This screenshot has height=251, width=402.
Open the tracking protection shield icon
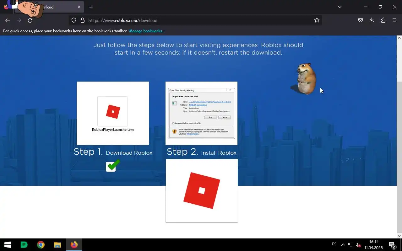[74, 20]
